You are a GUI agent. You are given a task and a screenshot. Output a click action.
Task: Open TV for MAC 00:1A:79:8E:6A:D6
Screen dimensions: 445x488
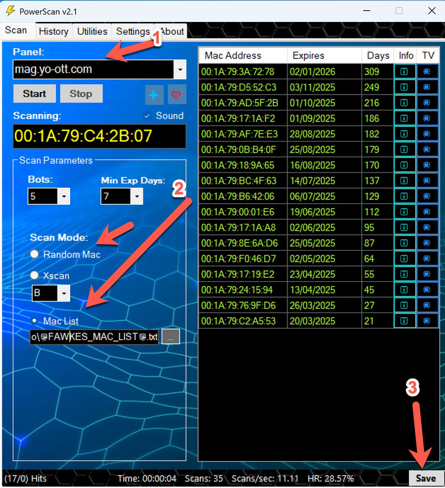click(427, 243)
